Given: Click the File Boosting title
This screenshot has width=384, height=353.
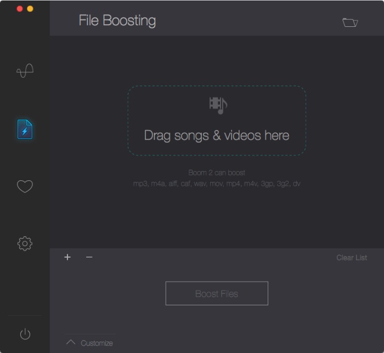Looking at the screenshot, I should (x=117, y=20).
